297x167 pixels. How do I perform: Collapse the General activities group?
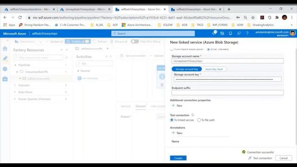(x=78, y=71)
